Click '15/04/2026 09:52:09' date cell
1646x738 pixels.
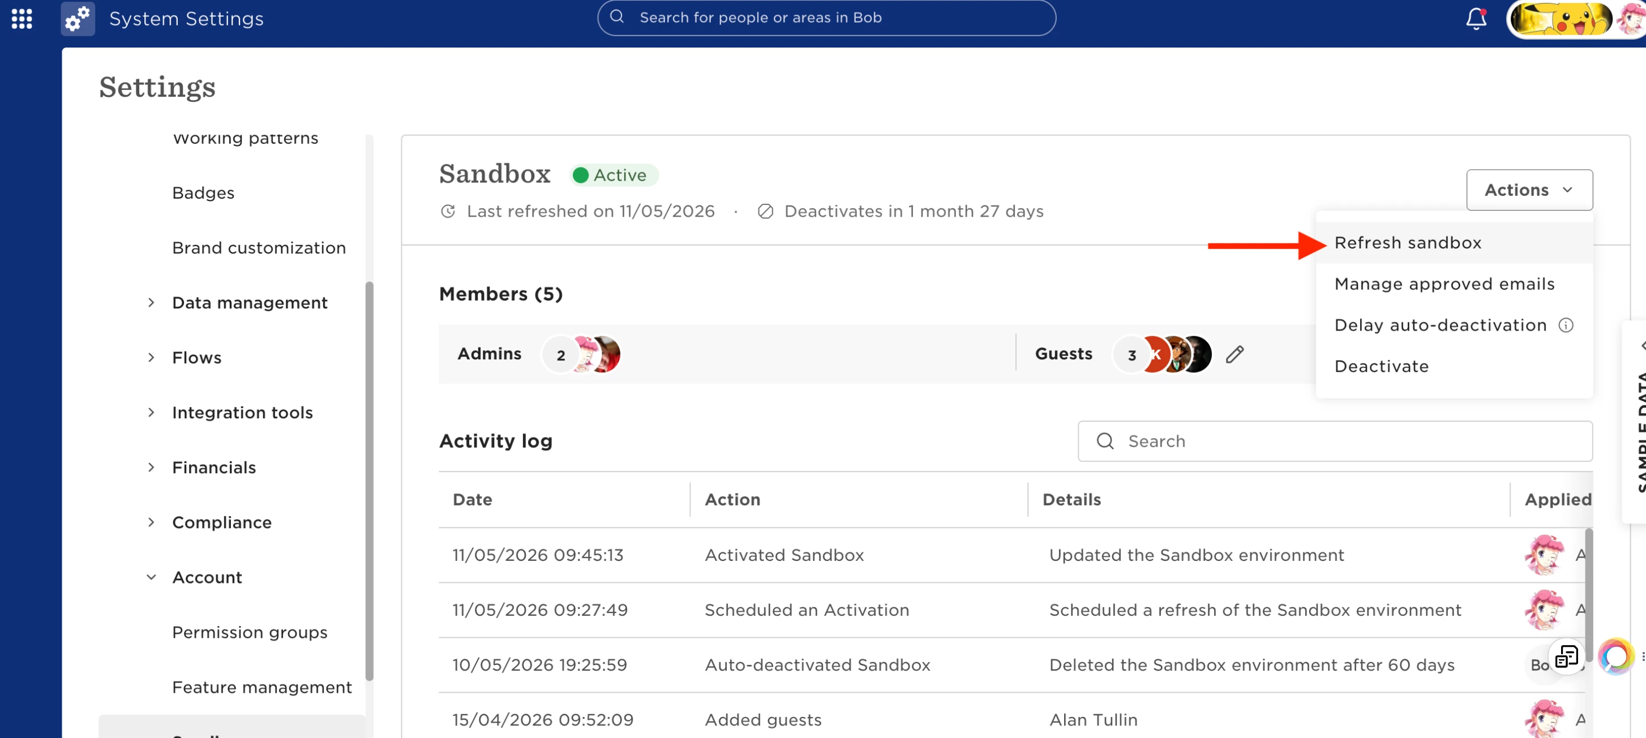(x=542, y=719)
